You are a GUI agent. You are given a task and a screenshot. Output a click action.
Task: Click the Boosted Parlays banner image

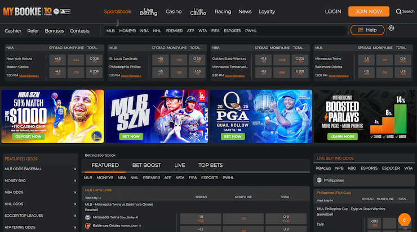tap(365, 116)
